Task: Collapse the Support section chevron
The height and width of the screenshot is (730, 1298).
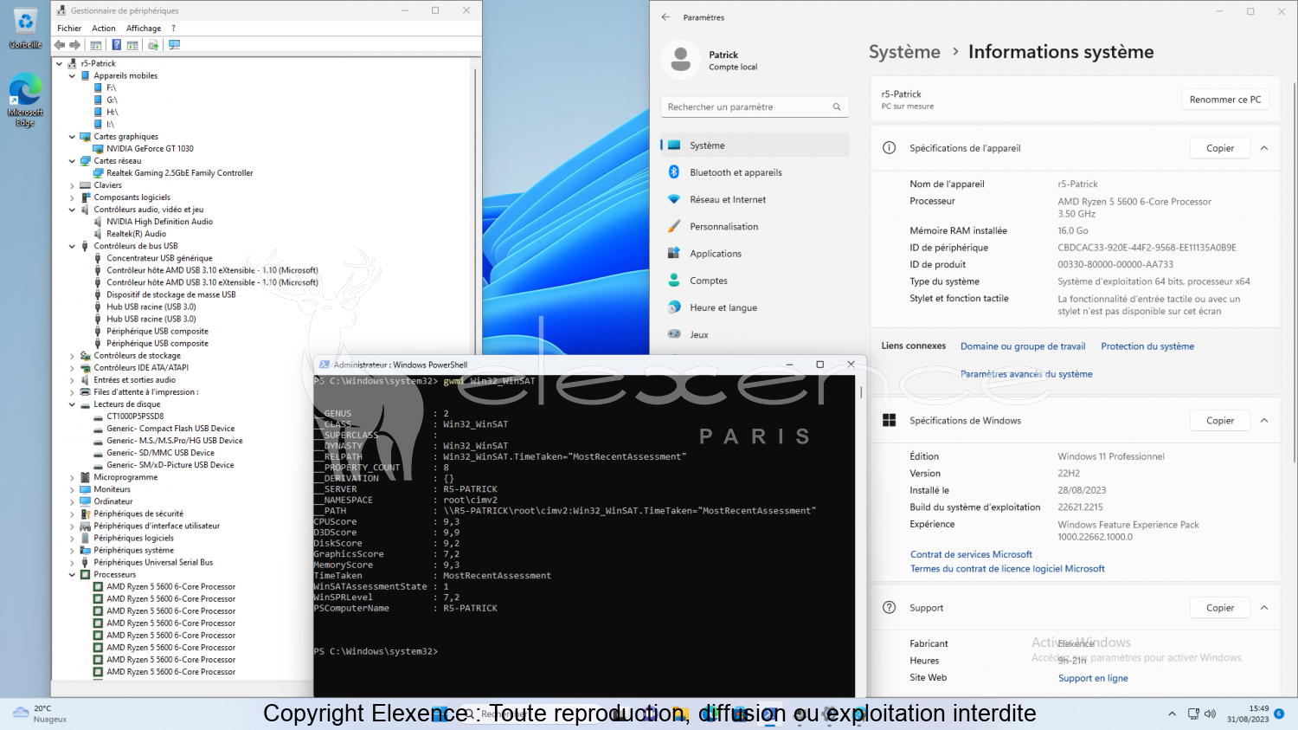Action: pos(1264,608)
